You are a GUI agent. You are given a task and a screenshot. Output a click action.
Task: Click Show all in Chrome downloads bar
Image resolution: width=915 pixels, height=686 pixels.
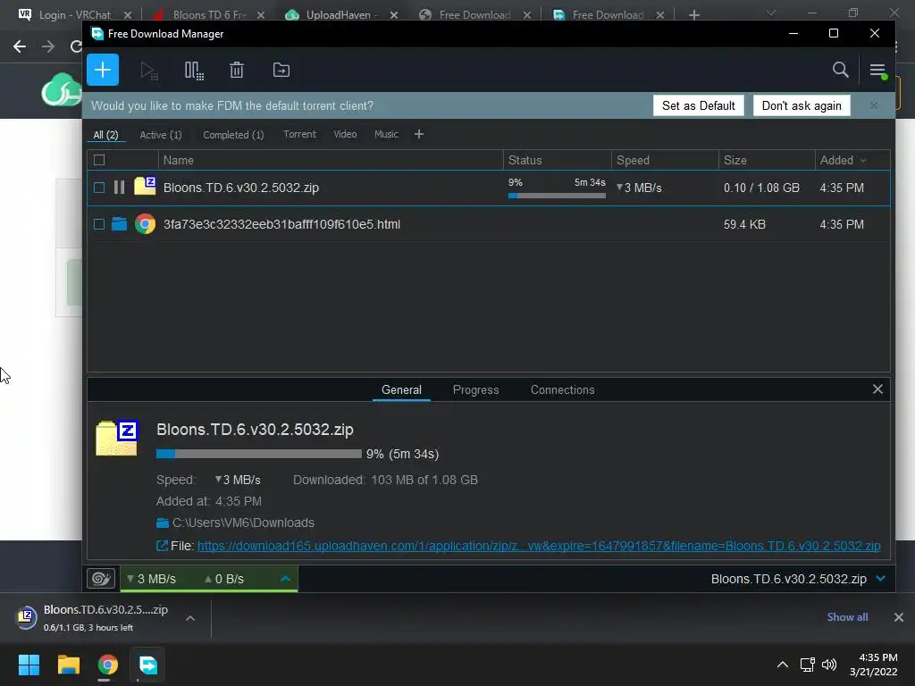(x=847, y=617)
